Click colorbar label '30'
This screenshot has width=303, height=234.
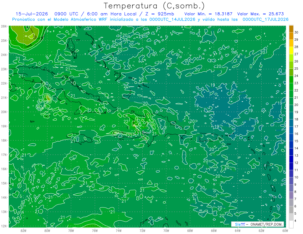point(296,32)
